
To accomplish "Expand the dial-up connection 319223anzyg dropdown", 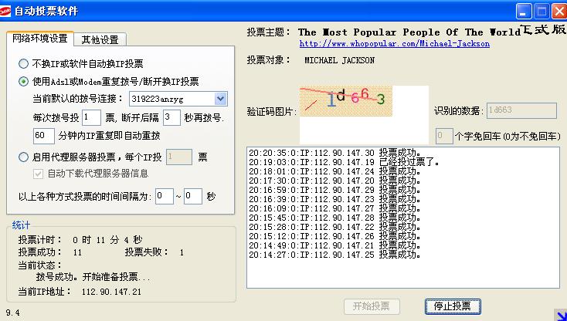I will (220, 99).
